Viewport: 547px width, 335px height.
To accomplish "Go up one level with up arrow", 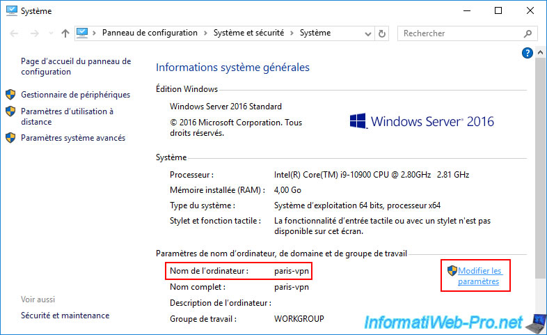I will (65, 33).
